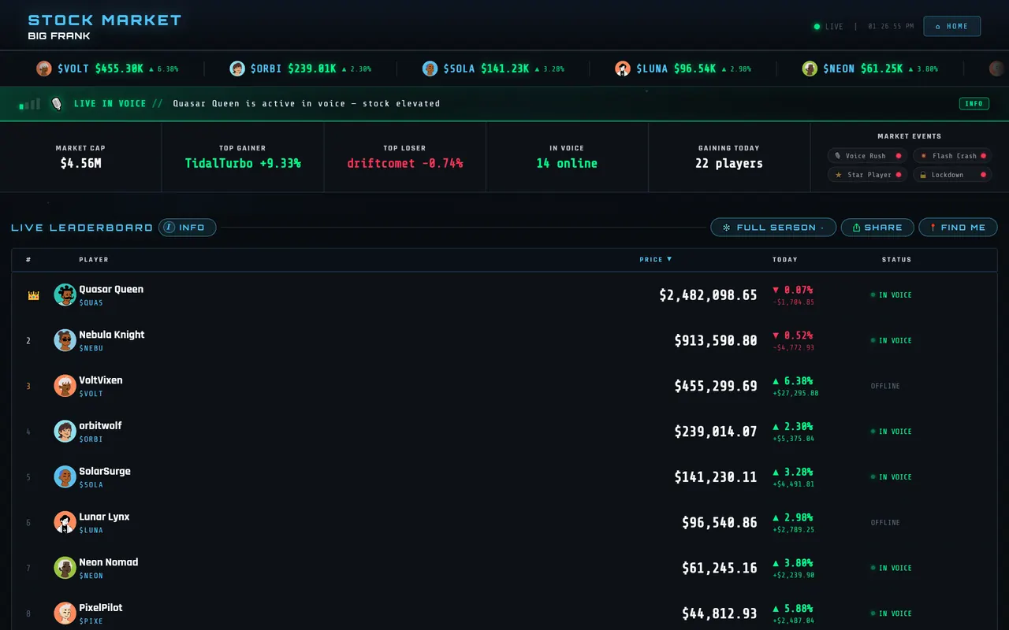Select the Lunar Lynx player name
Viewport: 1009px width, 630px height.
point(104,517)
